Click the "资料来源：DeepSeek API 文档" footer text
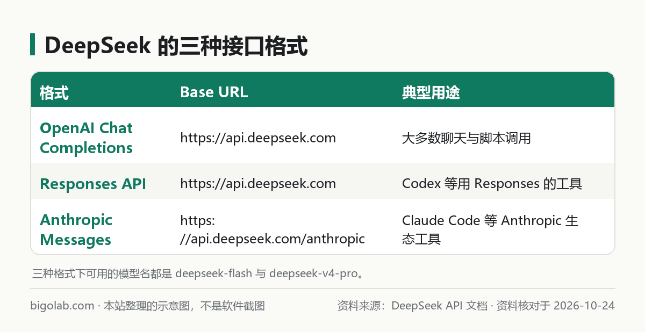Screen dimensions: 645x332 tap(412, 306)
